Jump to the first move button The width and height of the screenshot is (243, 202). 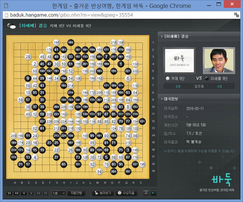coord(9,193)
